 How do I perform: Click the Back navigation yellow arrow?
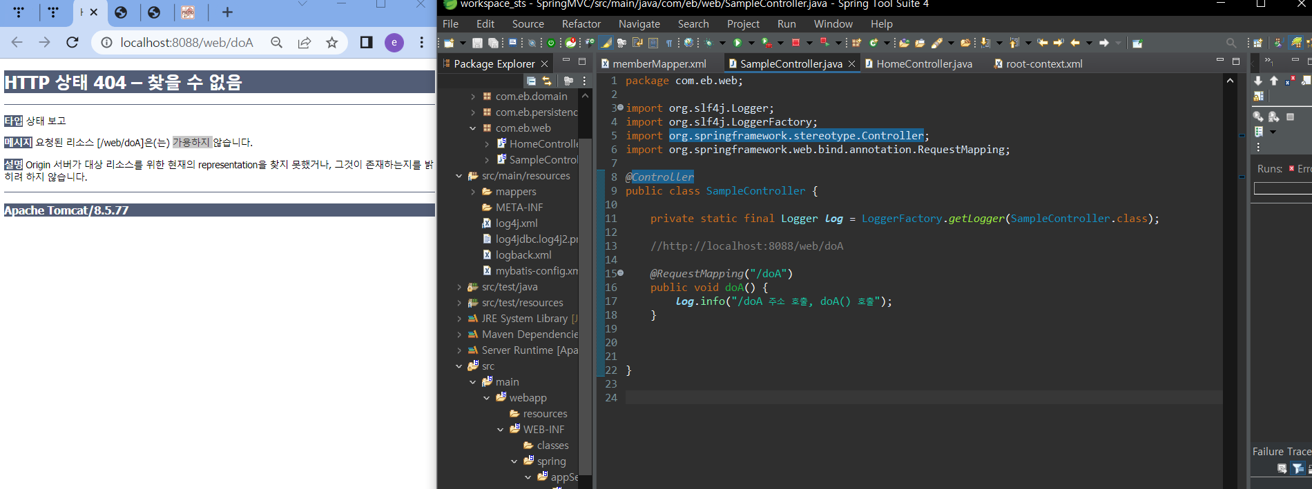(x=1075, y=43)
